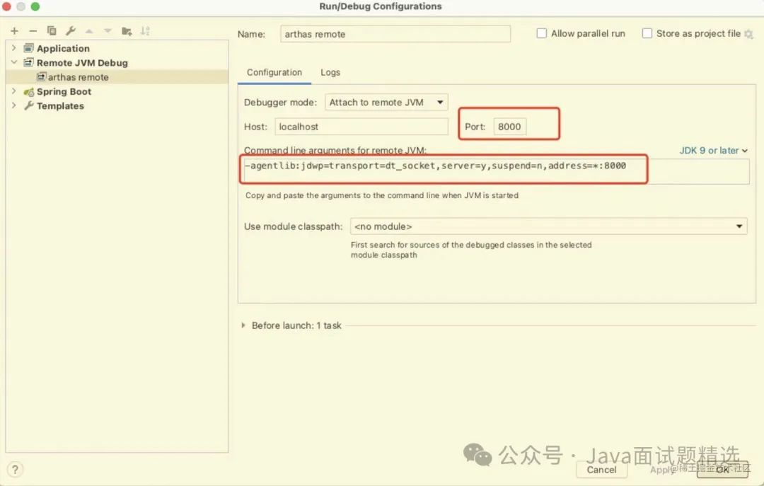This screenshot has height=486, width=764.
Task: Open the gear next to Store as project file
Action: [x=749, y=34]
